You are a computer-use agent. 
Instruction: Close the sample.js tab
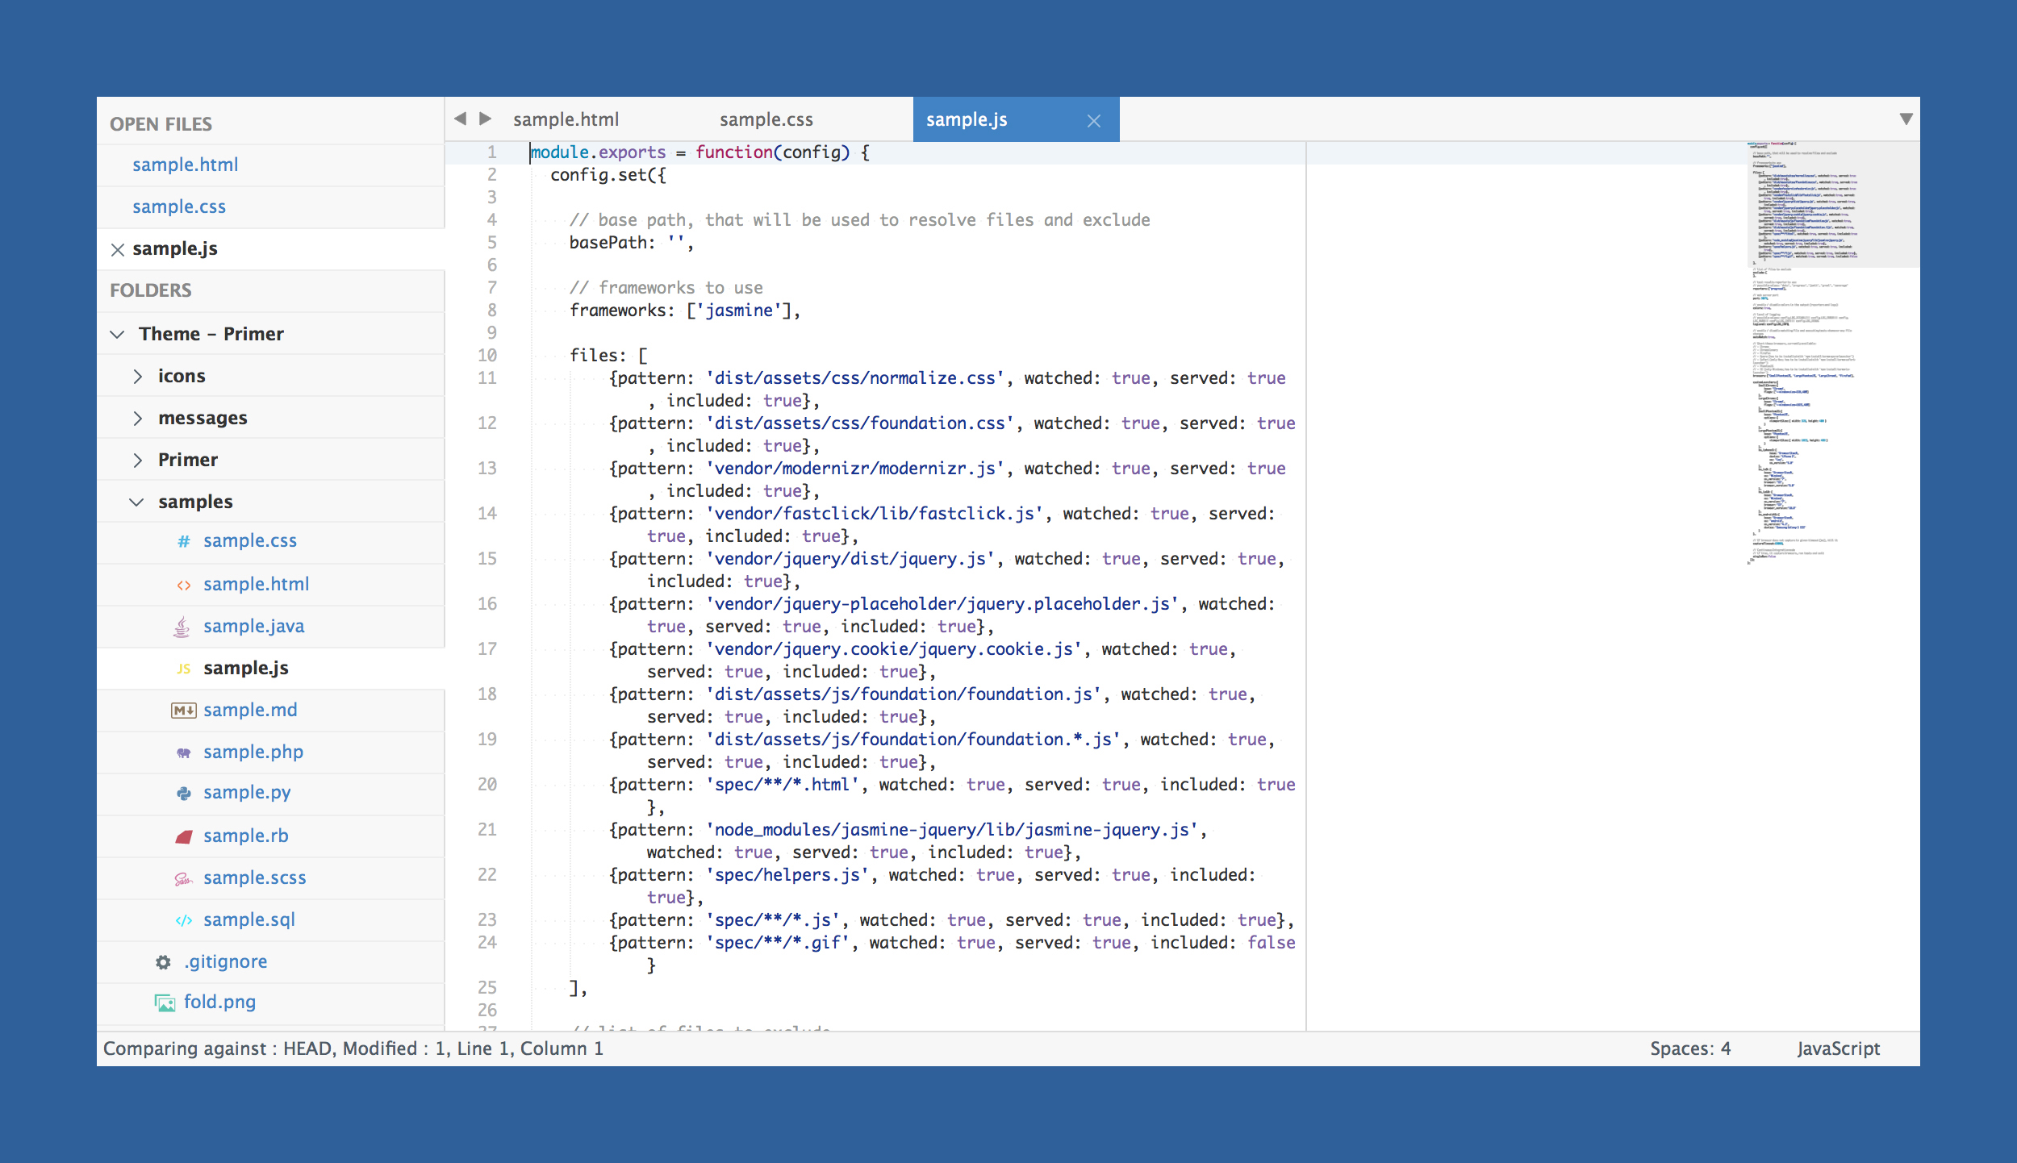[x=1093, y=121]
